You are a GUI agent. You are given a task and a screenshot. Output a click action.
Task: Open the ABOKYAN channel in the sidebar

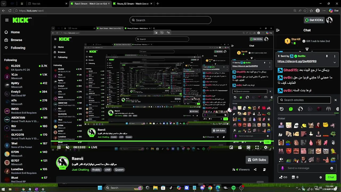click(x=26, y=119)
